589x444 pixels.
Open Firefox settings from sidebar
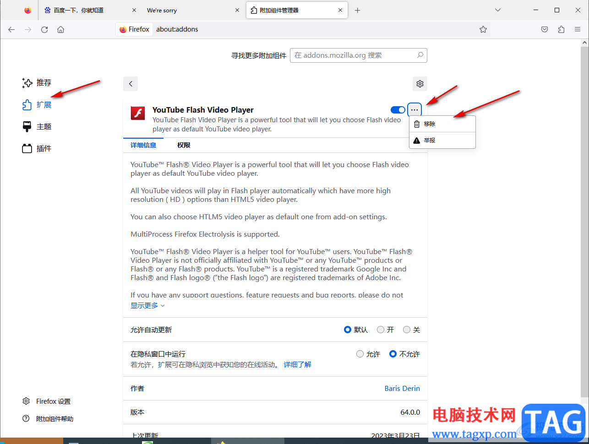coord(46,401)
